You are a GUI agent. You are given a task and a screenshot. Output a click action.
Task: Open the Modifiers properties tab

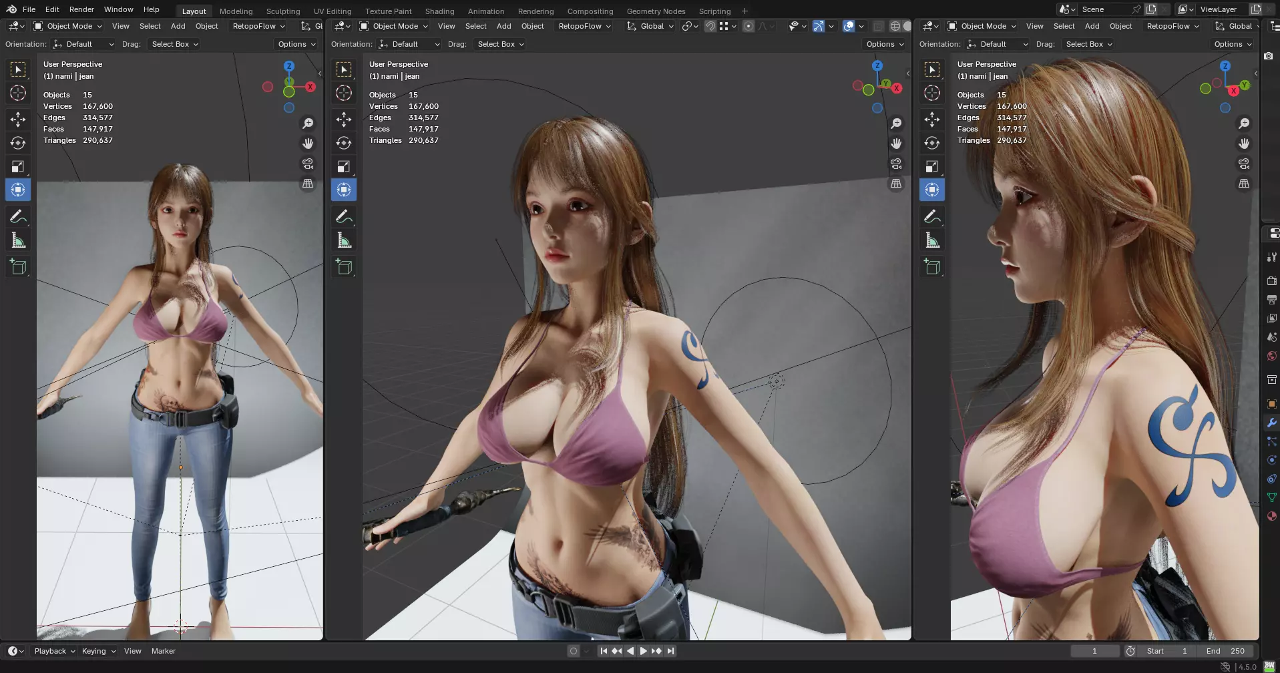[x=1271, y=423]
